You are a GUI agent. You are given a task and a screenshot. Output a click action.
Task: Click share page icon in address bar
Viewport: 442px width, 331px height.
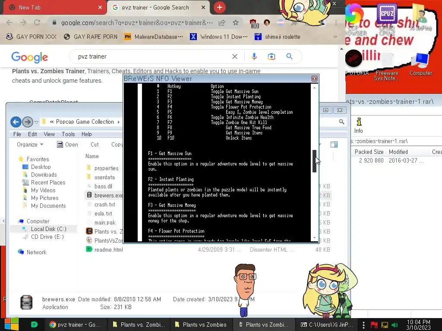(222, 22)
